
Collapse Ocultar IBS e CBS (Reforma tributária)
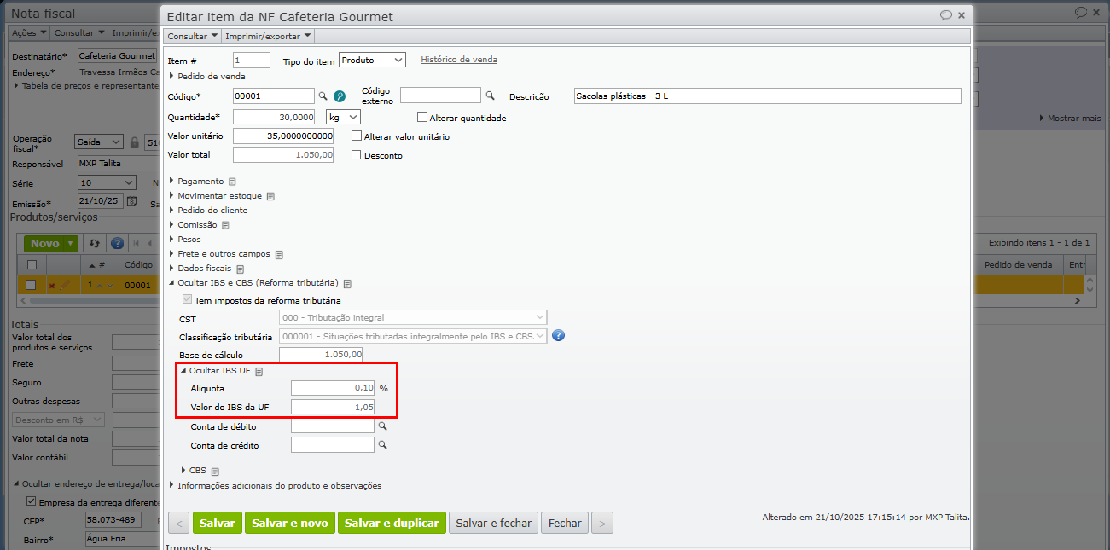point(254,283)
